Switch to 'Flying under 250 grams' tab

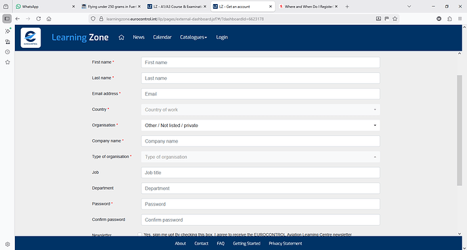point(111,7)
